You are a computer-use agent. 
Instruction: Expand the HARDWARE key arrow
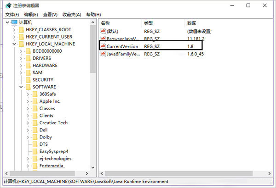21,66
